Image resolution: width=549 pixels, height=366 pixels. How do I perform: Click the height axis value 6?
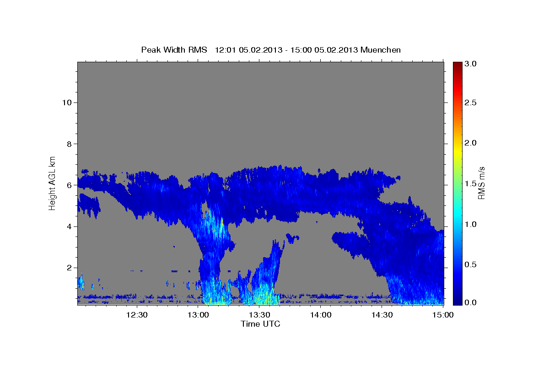pos(69,185)
